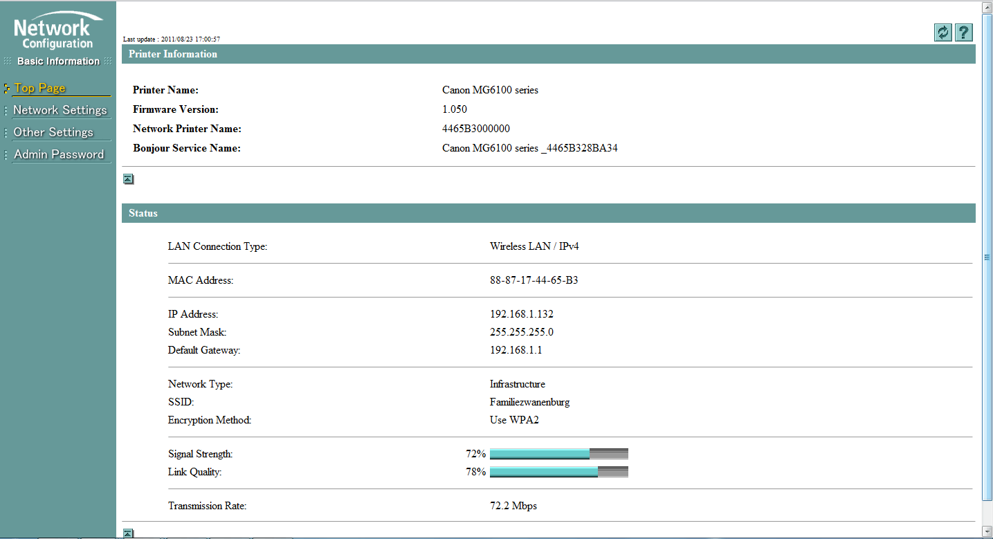Open the help question mark icon
The width and height of the screenshot is (993, 539).
(x=964, y=33)
